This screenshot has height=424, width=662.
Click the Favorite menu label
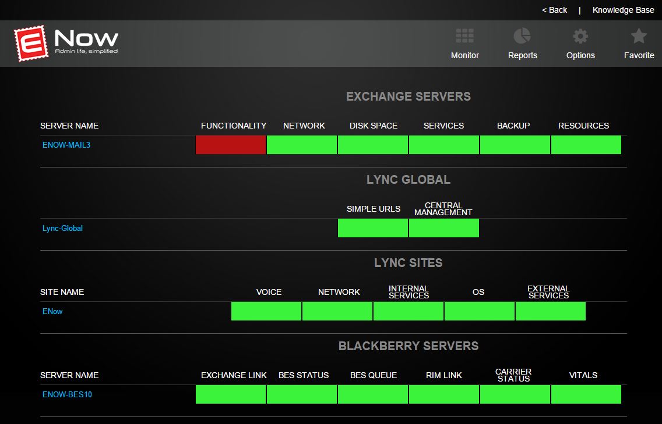tap(639, 55)
